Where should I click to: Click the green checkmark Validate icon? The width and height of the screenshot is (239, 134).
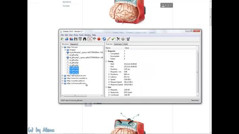coord(113,39)
